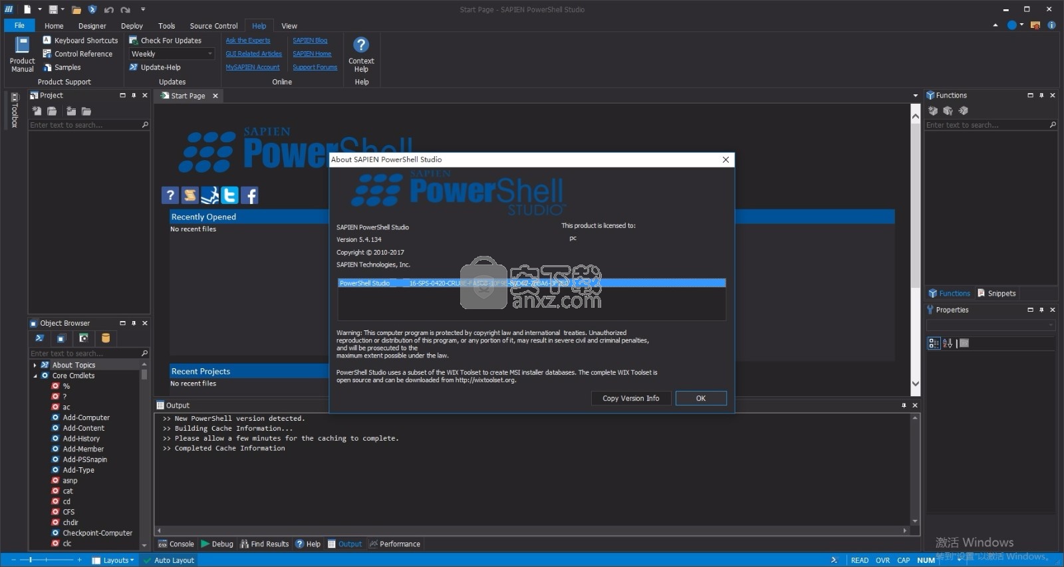Open Facebook icon on Start Page
Screen dimensions: 1064x567
[x=249, y=195]
